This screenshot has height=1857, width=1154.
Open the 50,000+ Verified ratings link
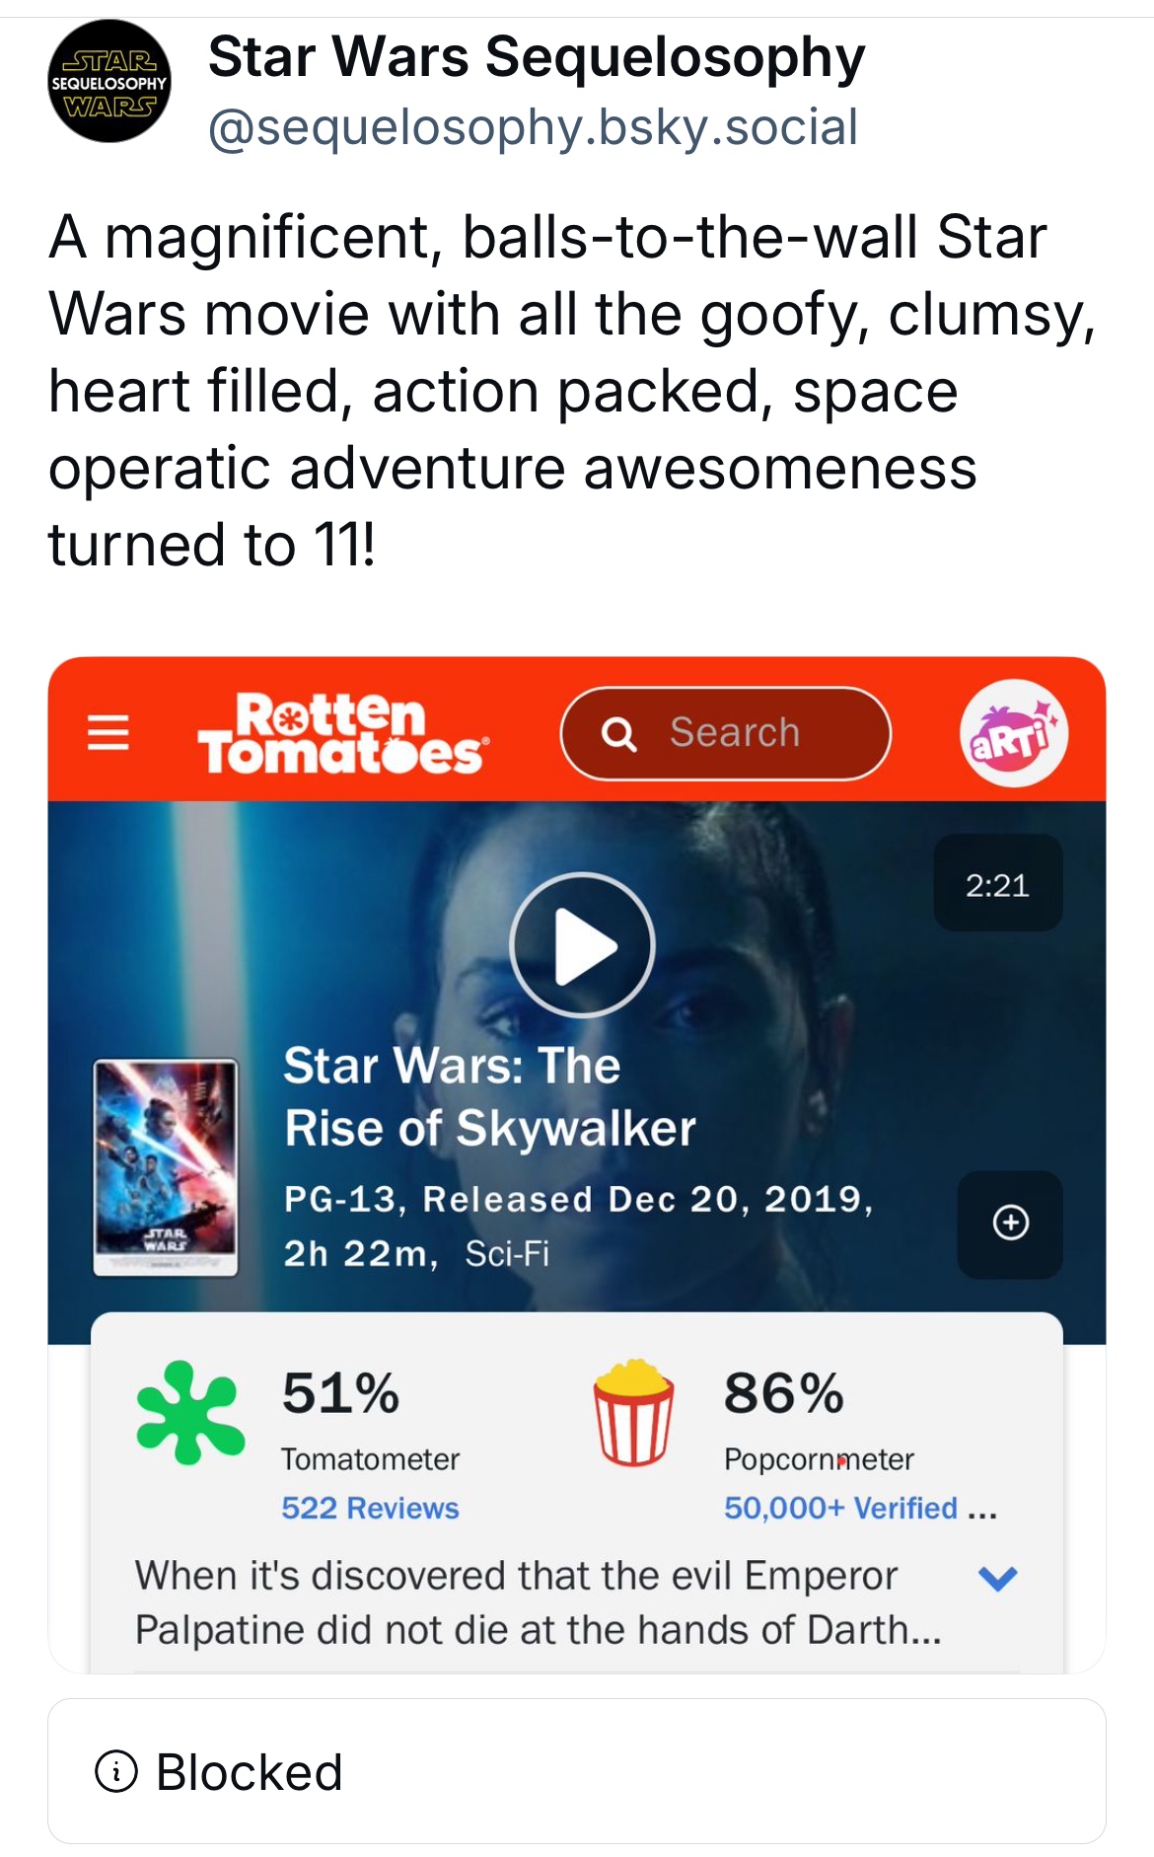tap(840, 1508)
